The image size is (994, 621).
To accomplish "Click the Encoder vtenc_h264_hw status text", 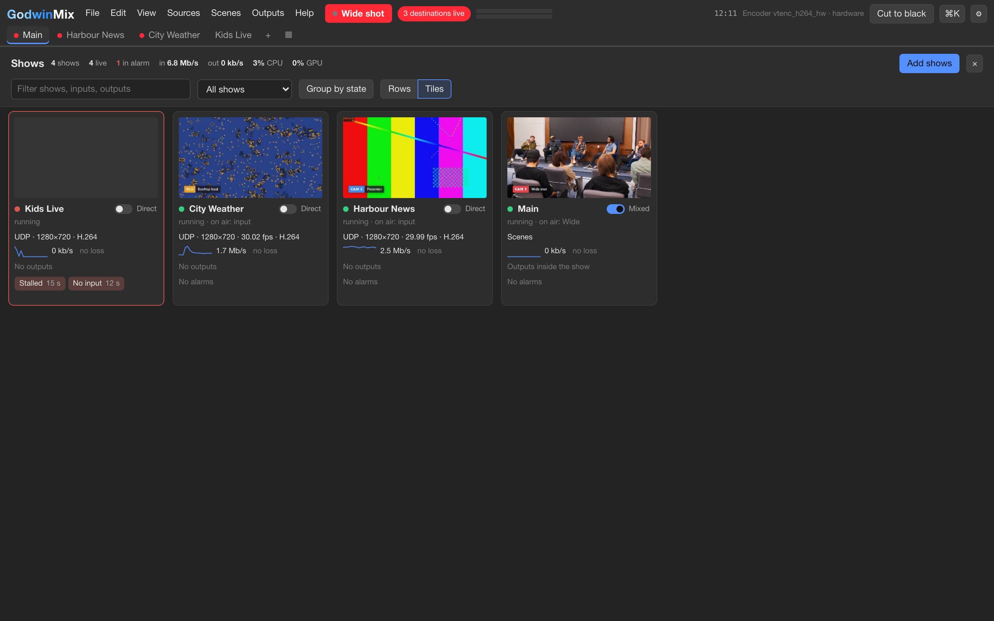I will click(803, 13).
